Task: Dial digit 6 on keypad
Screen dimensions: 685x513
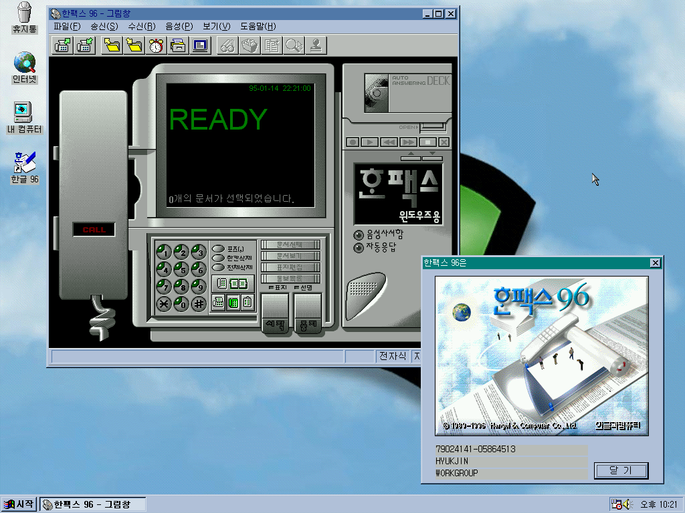Action: pos(199,269)
